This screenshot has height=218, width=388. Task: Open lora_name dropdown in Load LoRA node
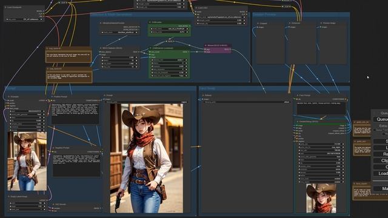(221, 18)
